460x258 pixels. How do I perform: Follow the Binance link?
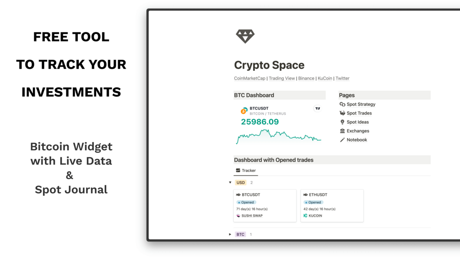pyautogui.click(x=306, y=79)
